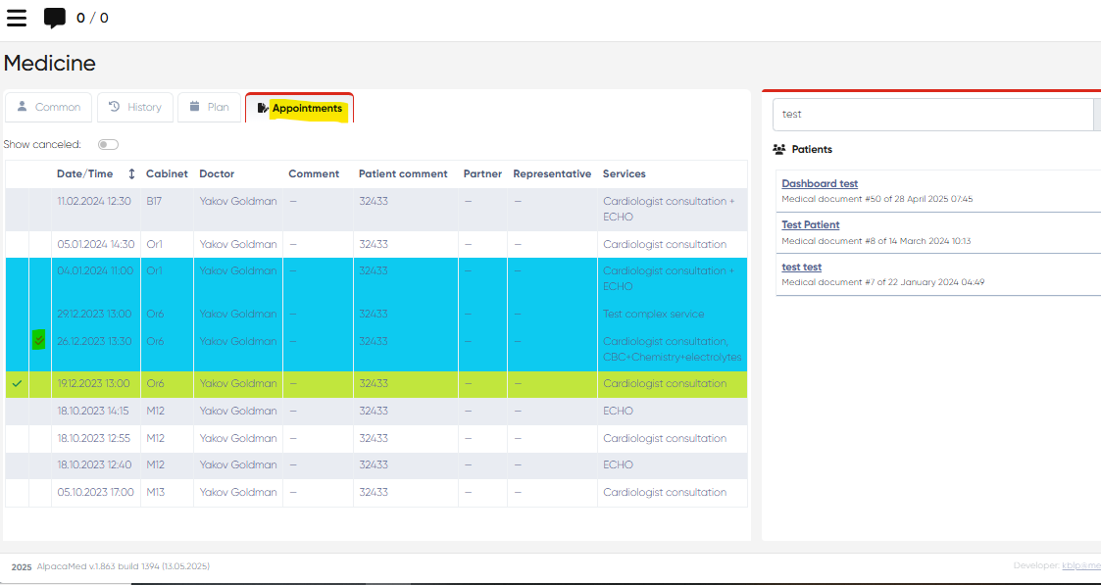Open the Dashboard test patient link

pos(820,183)
